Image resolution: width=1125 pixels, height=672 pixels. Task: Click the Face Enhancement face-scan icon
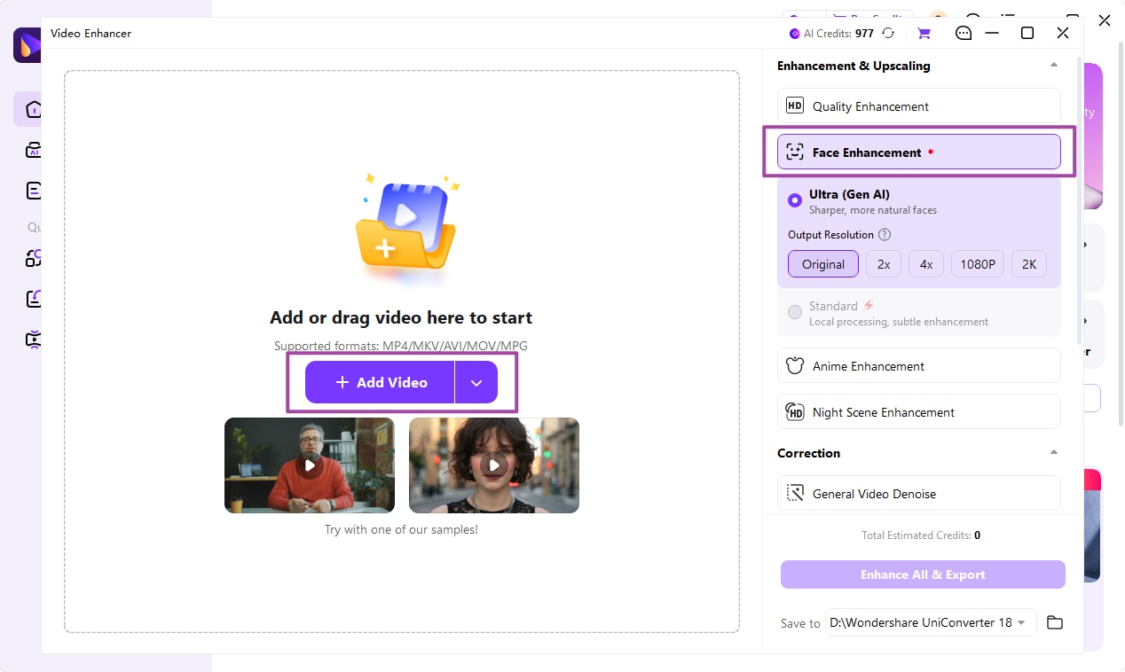tap(795, 152)
